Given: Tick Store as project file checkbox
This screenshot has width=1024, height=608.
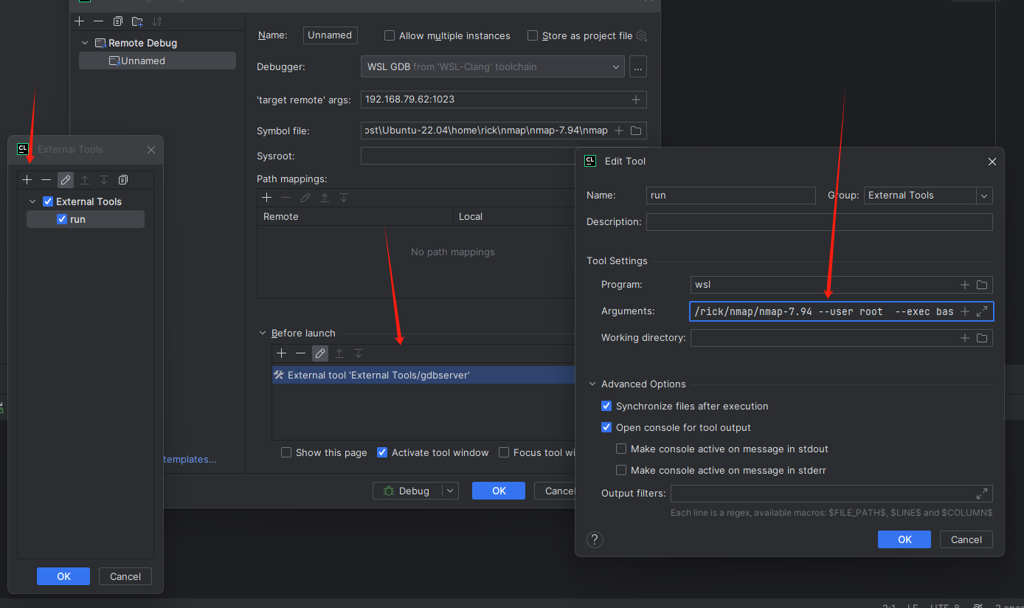Looking at the screenshot, I should tap(533, 35).
